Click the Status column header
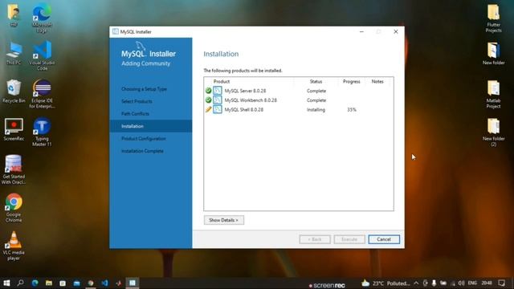 click(316, 82)
